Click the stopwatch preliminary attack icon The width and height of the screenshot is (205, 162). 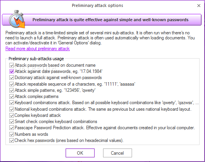[17, 19]
